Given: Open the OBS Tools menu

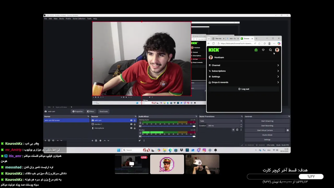Looking at the screenshot, I should pos(89,19).
